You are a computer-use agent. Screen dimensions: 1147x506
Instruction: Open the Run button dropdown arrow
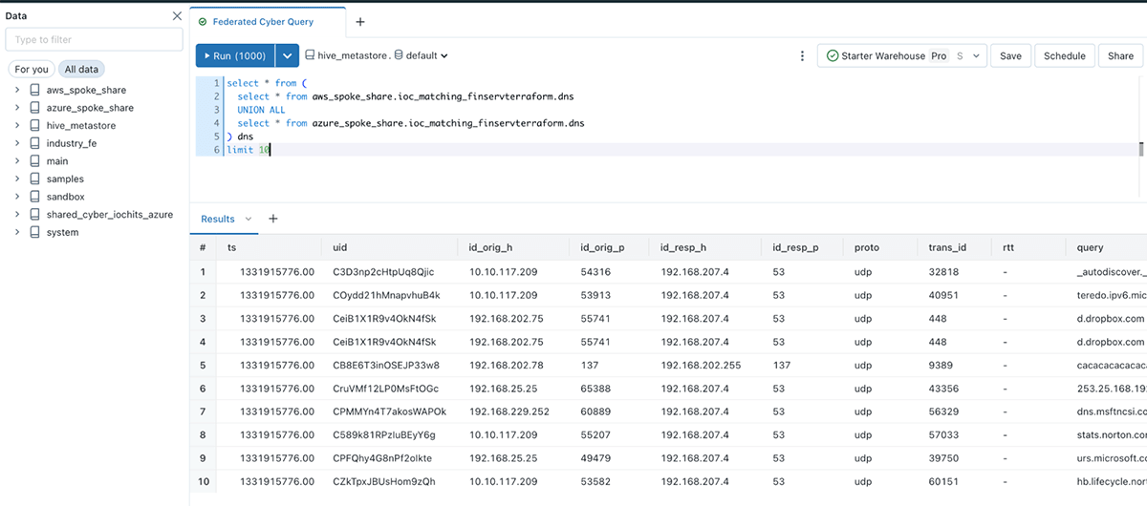[x=288, y=56]
